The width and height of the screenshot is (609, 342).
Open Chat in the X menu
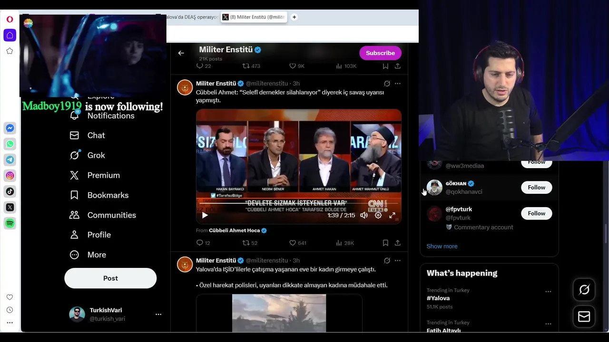pyautogui.click(x=88, y=135)
